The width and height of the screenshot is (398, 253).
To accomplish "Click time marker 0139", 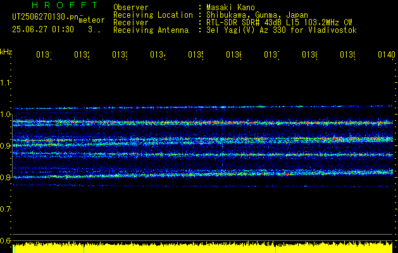I will [347, 54].
